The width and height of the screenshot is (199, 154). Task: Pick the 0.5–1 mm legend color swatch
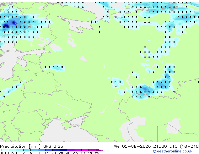[13, 150]
